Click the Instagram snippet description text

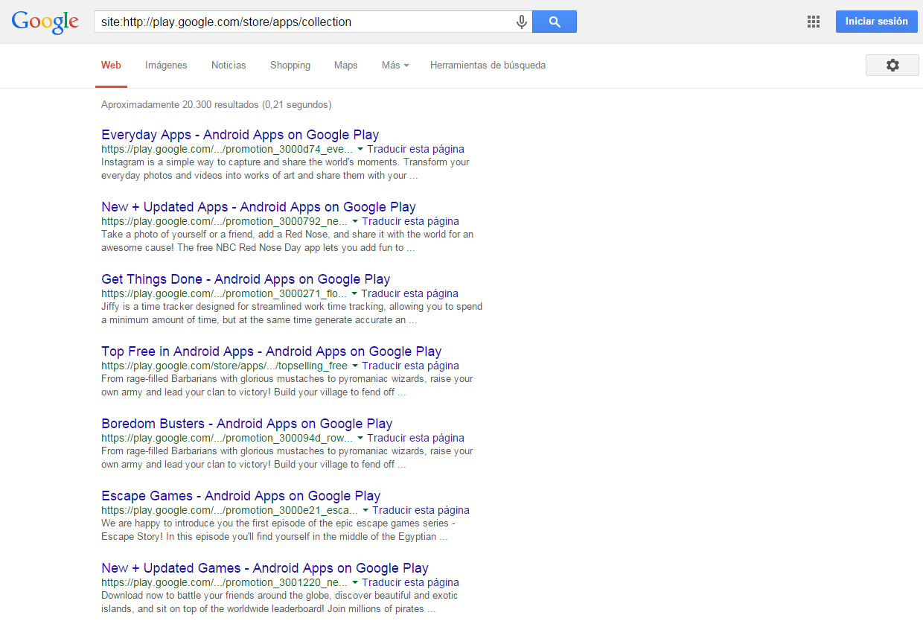click(285, 169)
